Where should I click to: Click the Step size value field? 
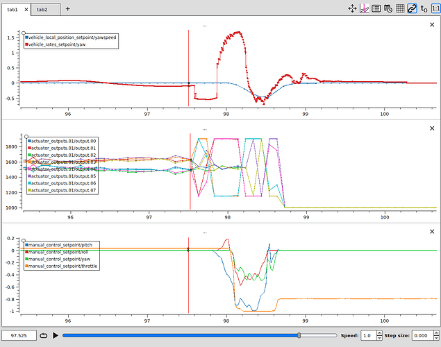[422, 335]
